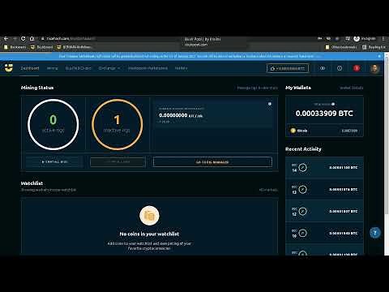Click the 0.00033909 BTC wallet balance

click(x=324, y=114)
